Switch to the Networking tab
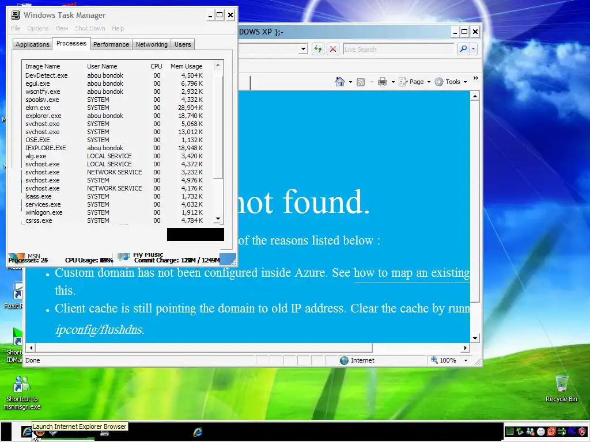Screen dimensions: 590x442 pos(152,44)
